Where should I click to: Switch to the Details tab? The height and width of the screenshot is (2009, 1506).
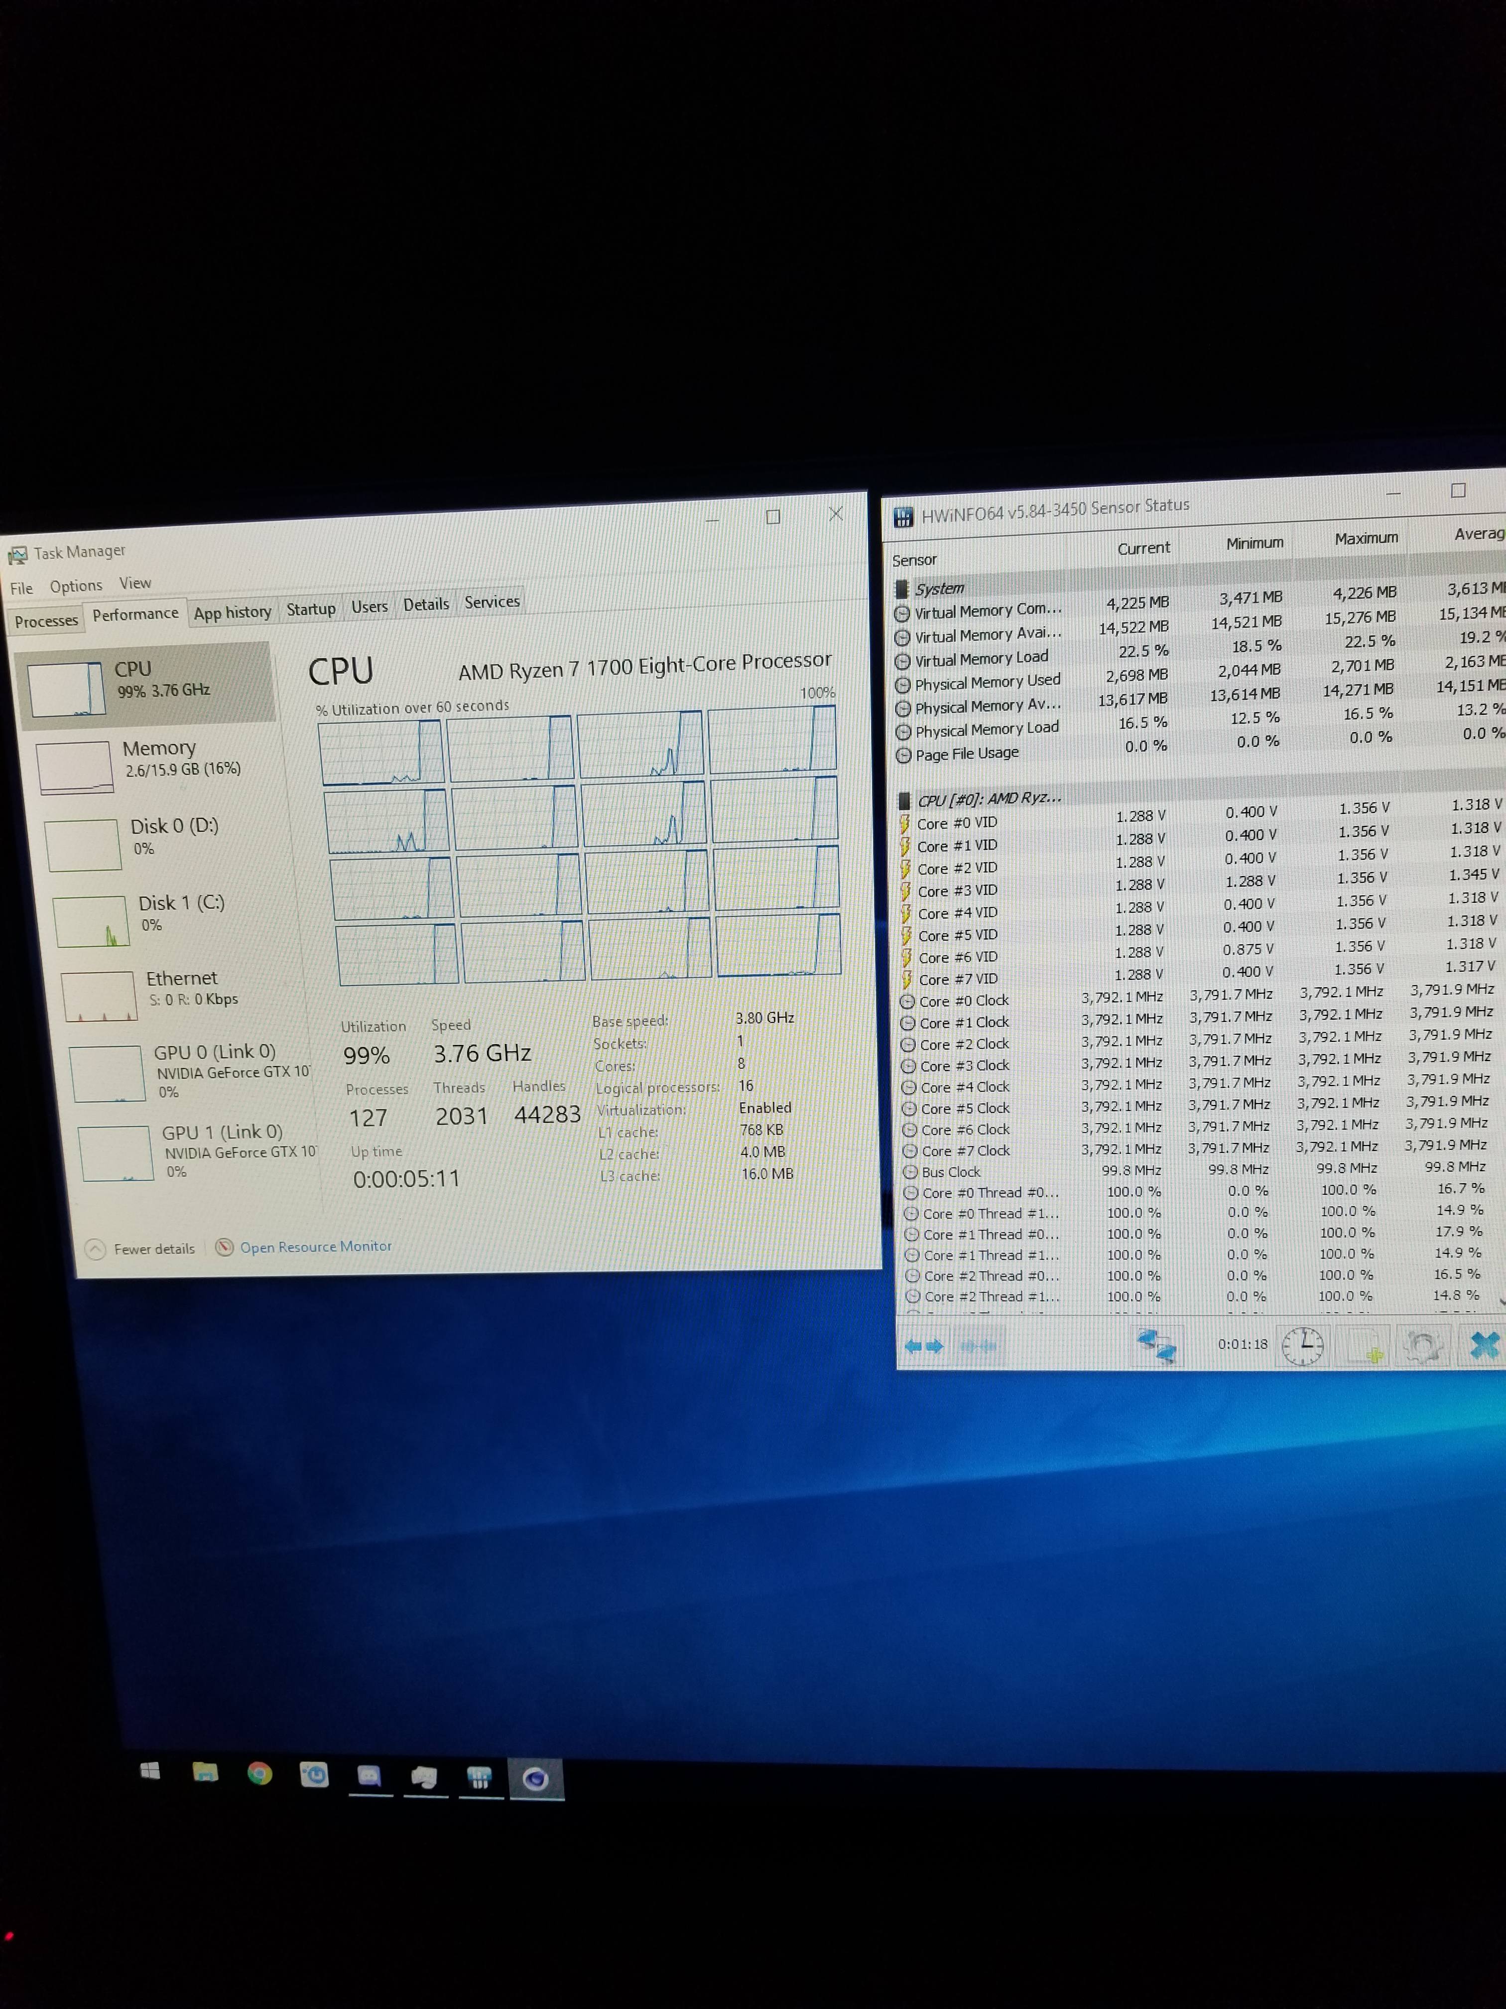point(426,604)
